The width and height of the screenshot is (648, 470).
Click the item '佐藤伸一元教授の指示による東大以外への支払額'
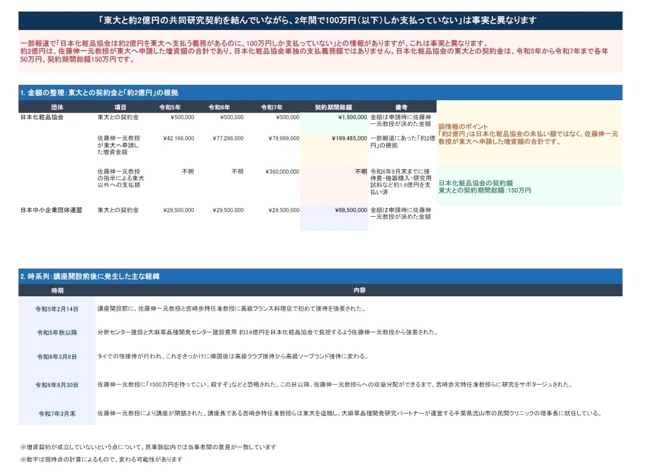(121, 178)
